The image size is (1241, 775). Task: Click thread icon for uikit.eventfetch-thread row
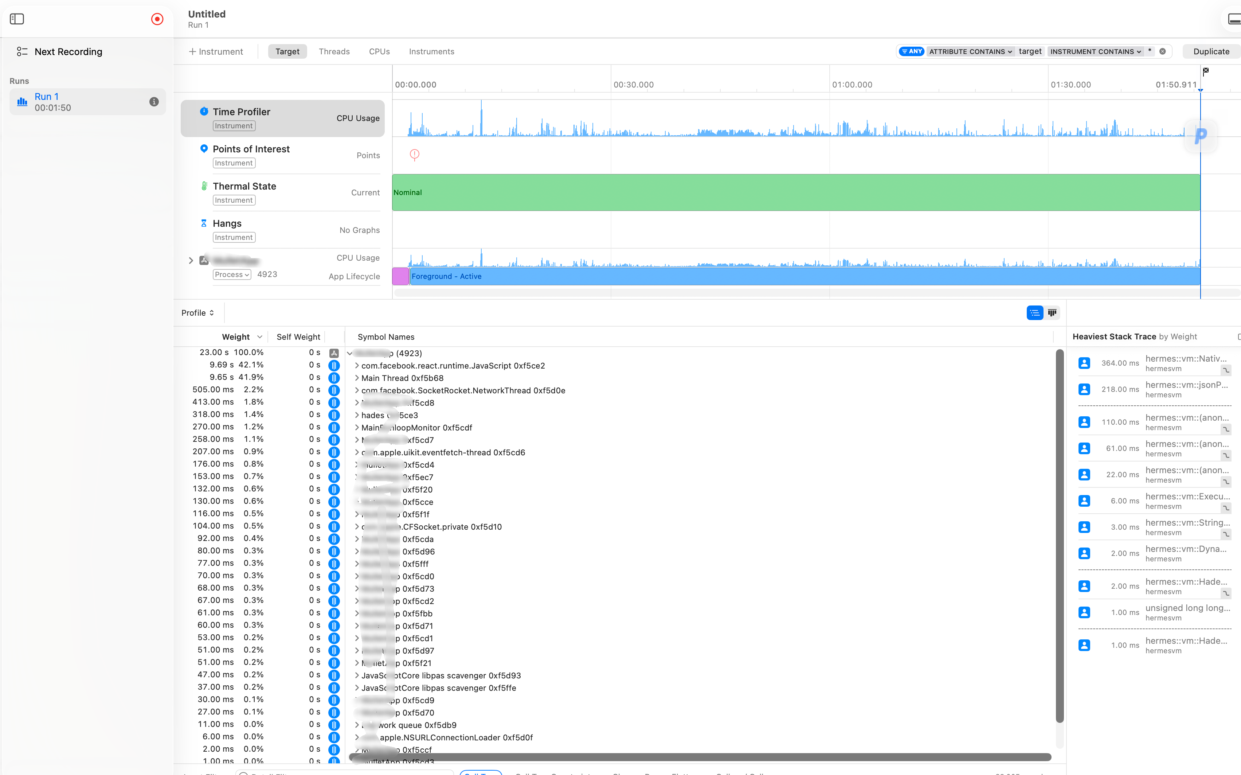click(x=334, y=452)
